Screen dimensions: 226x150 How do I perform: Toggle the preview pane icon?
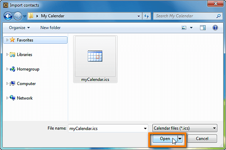click(203, 28)
